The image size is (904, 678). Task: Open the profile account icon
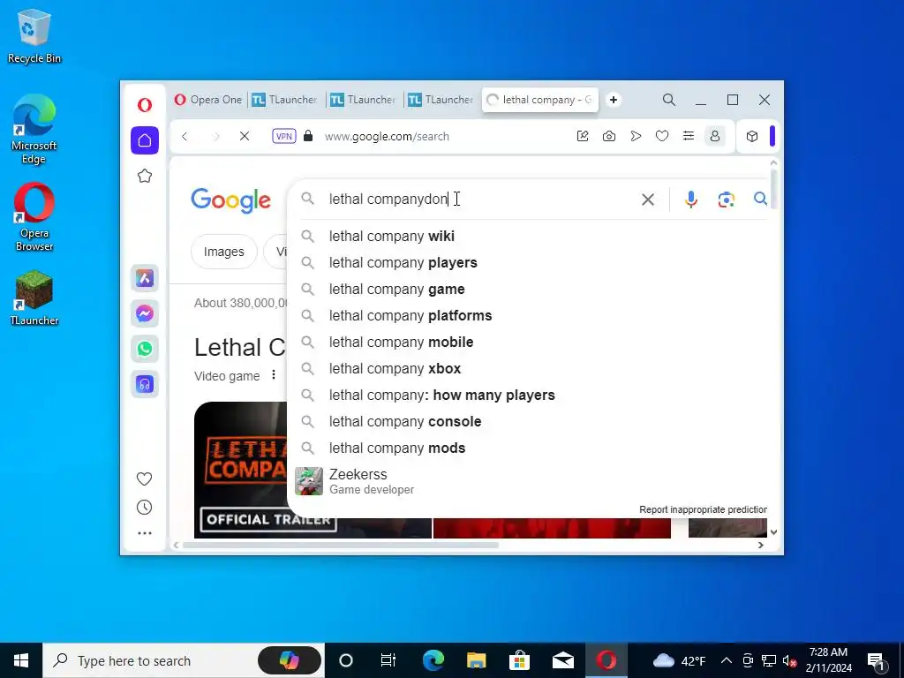715,136
